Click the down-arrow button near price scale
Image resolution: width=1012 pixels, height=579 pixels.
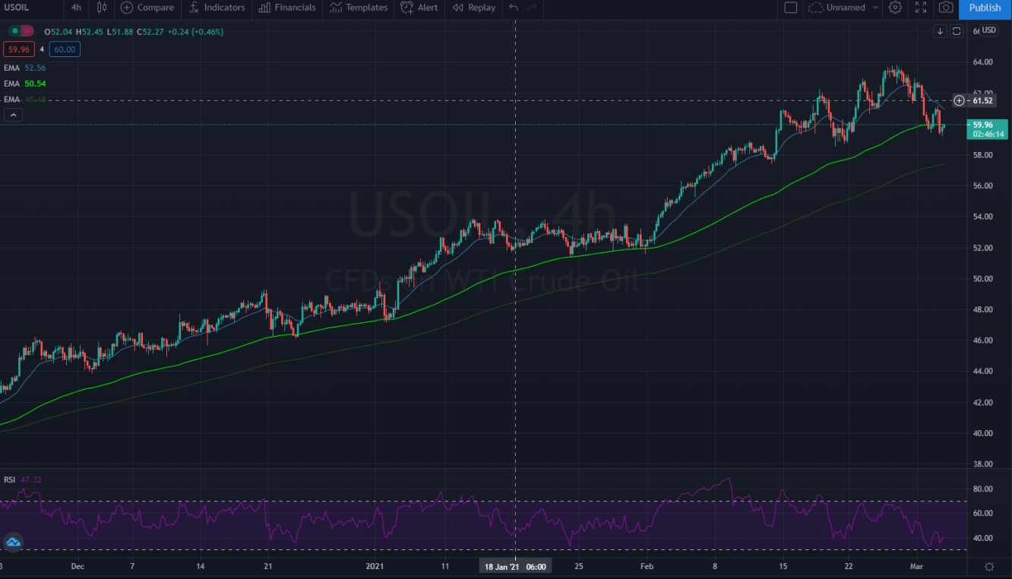pyautogui.click(x=941, y=31)
